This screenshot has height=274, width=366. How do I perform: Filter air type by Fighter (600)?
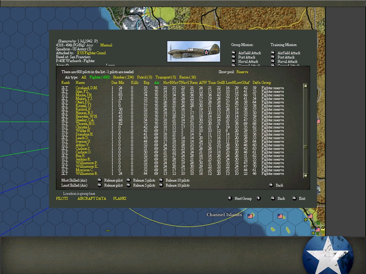[x=100, y=77]
